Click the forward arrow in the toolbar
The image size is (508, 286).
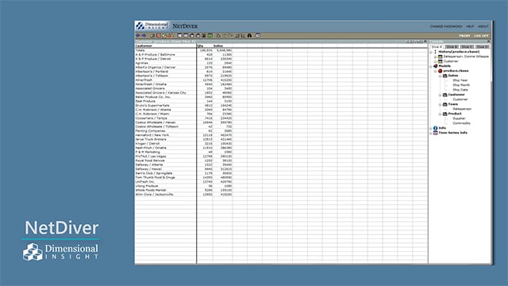(x=144, y=35)
